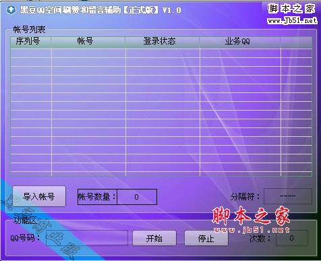Click the 业务QQ column header
This screenshot has width=321, height=261.
click(x=240, y=42)
